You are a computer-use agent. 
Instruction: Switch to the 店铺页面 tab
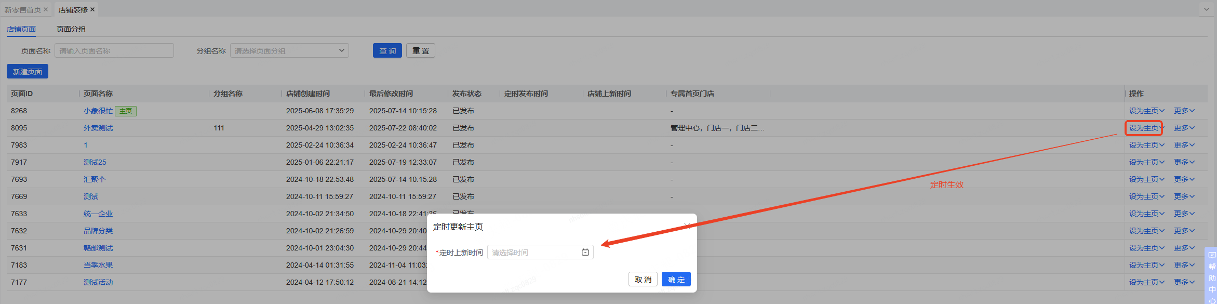21,29
